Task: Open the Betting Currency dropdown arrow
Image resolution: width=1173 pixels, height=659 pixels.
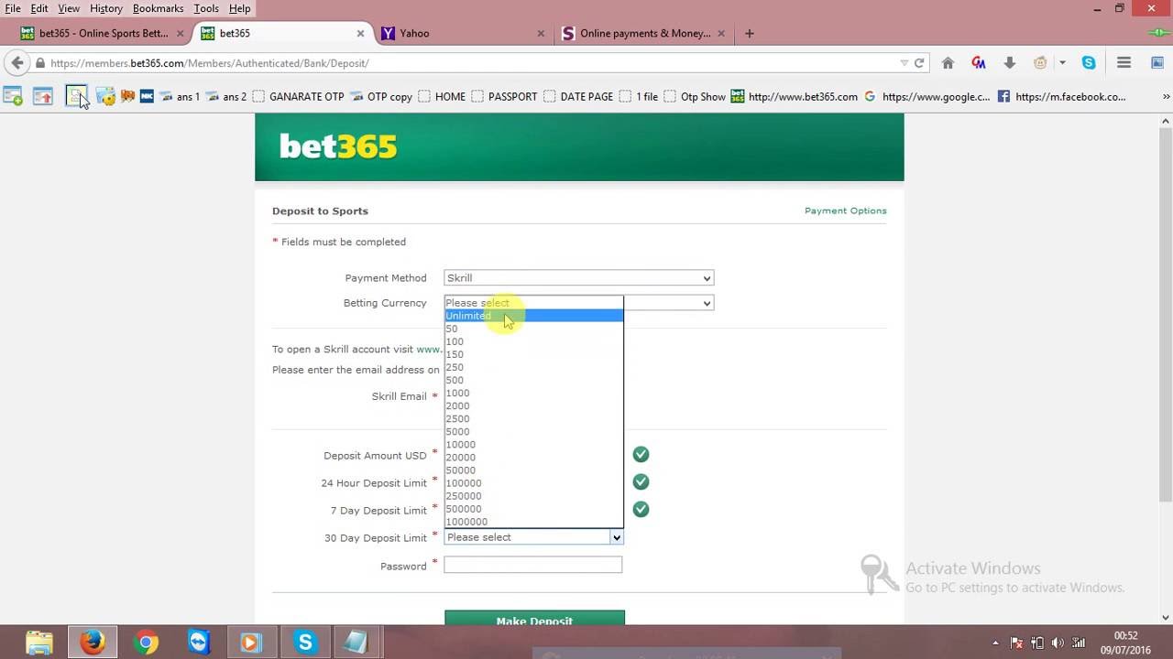Action: (x=707, y=303)
